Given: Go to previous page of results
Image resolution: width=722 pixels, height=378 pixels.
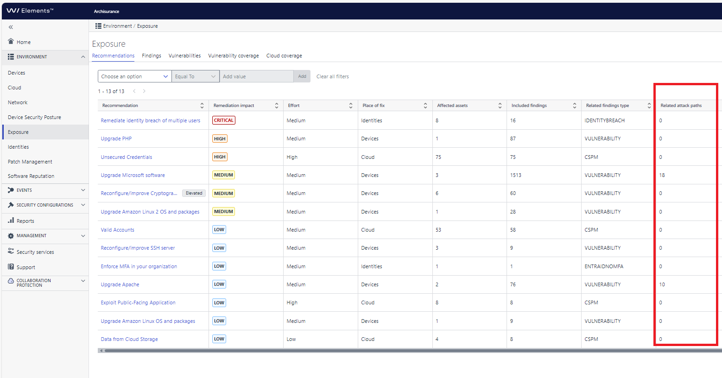Looking at the screenshot, I should [134, 91].
